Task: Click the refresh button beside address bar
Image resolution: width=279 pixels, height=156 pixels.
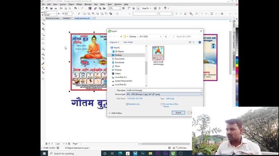Action: pyautogui.click(x=166, y=36)
